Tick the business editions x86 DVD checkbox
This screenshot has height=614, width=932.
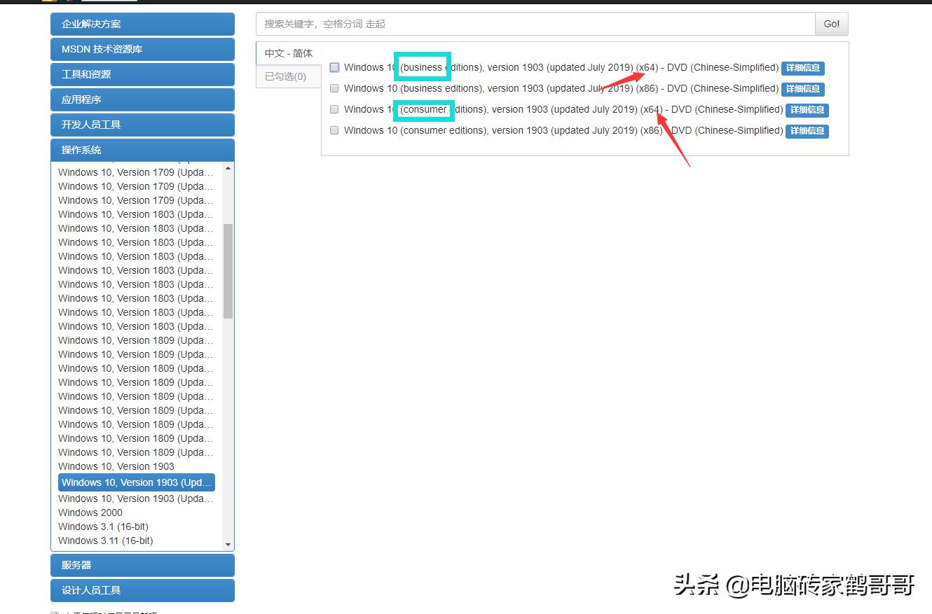point(334,89)
